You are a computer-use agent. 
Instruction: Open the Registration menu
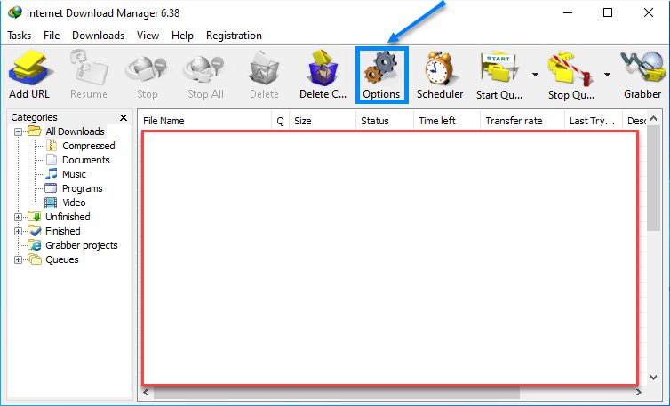(x=234, y=36)
